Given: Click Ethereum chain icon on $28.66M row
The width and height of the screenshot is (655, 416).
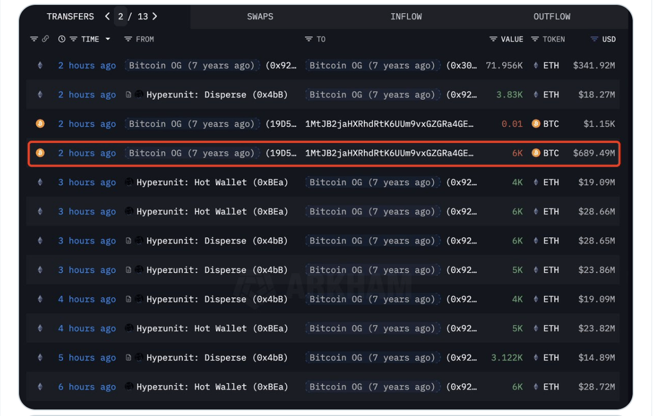Looking at the screenshot, I should pos(40,211).
